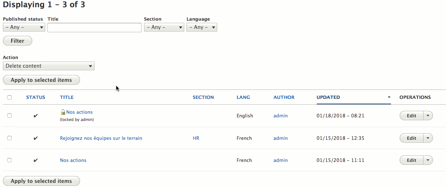Expand operations arrow for Rejoignez nos équipes row
This screenshot has height=188, width=446.
click(428, 138)
